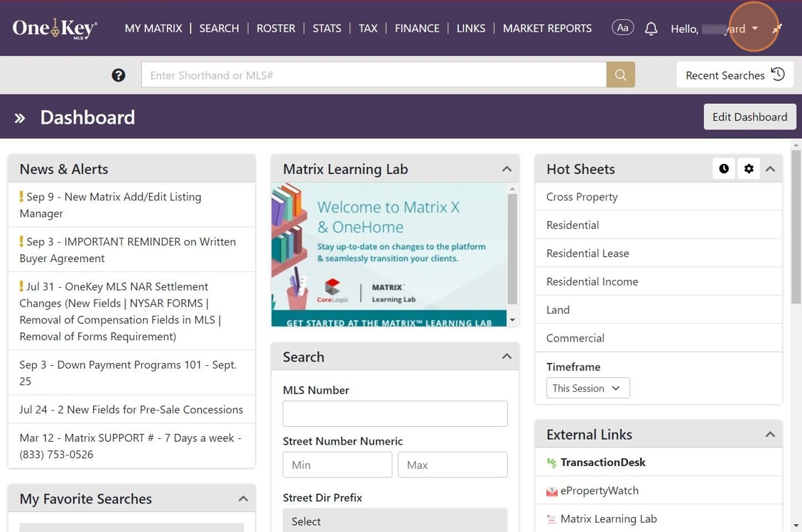Open the Street Dir Prefix Select box

coord(395,521)
